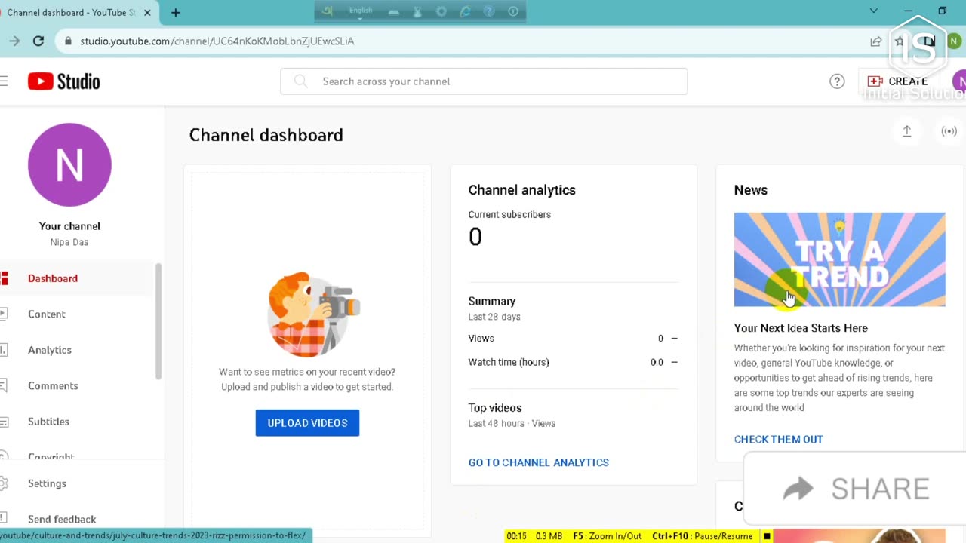Click the Settings gear icon in sidebar
Screen dimensions: 966x543
[4, 483]
